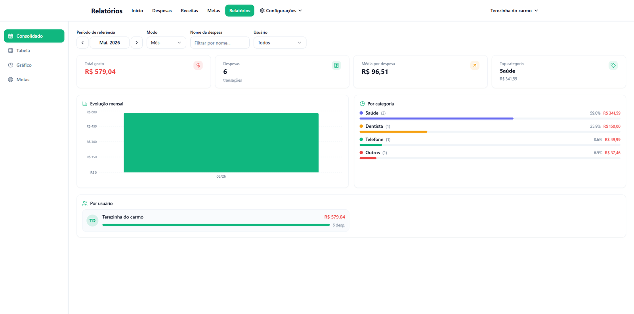634x314 pixels.
Task: Click the Terezinha do carmo user progress bar
Action: [216, 225]
